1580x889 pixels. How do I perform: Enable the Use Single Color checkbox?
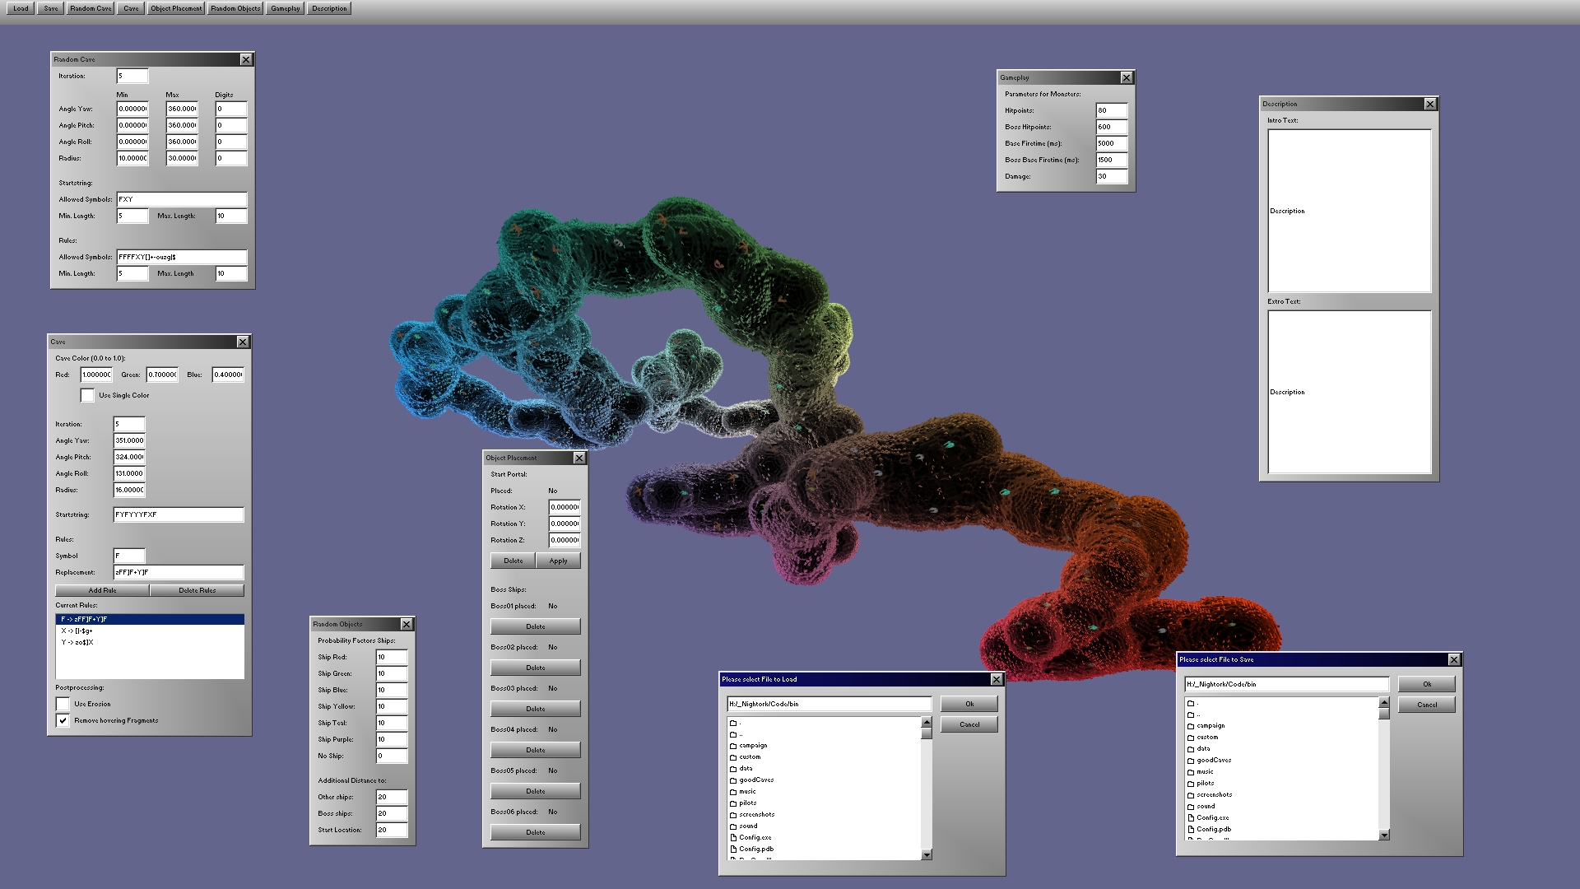88,395
